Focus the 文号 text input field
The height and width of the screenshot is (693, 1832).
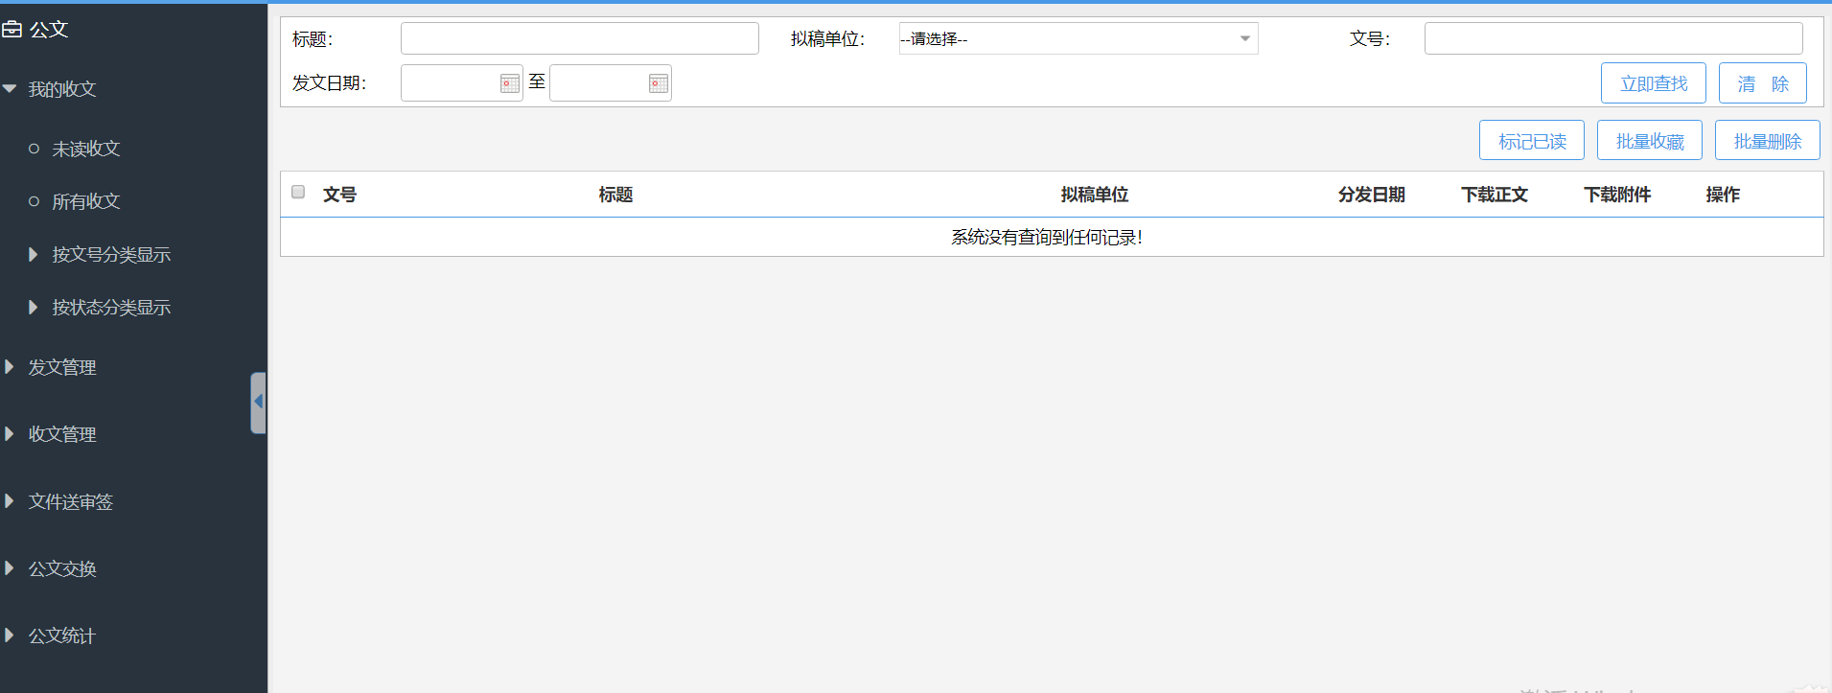1612,39
